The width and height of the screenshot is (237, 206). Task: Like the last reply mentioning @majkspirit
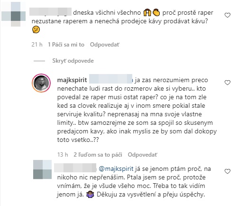pyautogui.click(x=228, y=171)
